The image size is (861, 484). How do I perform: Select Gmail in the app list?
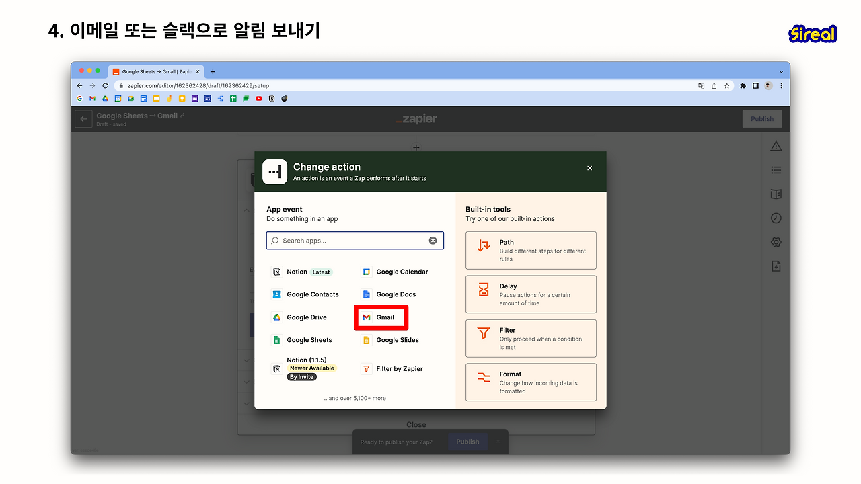point(381,317)
